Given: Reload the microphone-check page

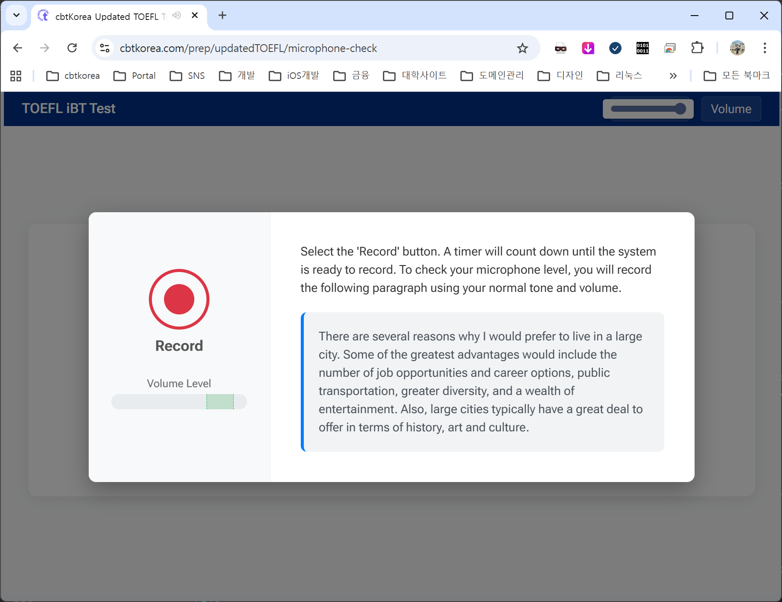Looking at the screenshot, I should [x=72, y=48].
